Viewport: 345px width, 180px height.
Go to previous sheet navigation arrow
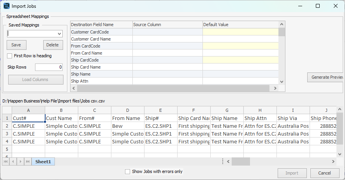click(x=13, y=162)
